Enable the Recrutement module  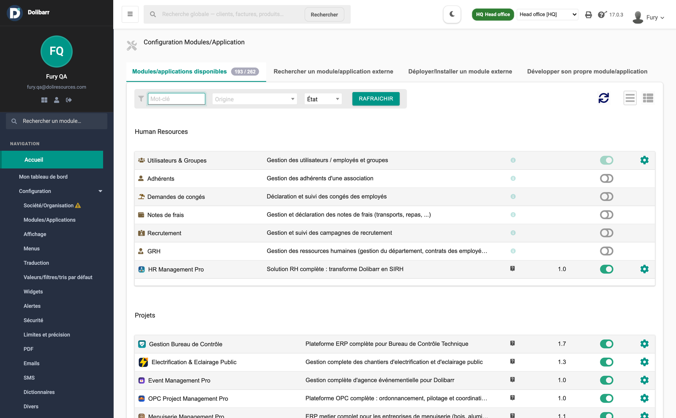point(607,233)
